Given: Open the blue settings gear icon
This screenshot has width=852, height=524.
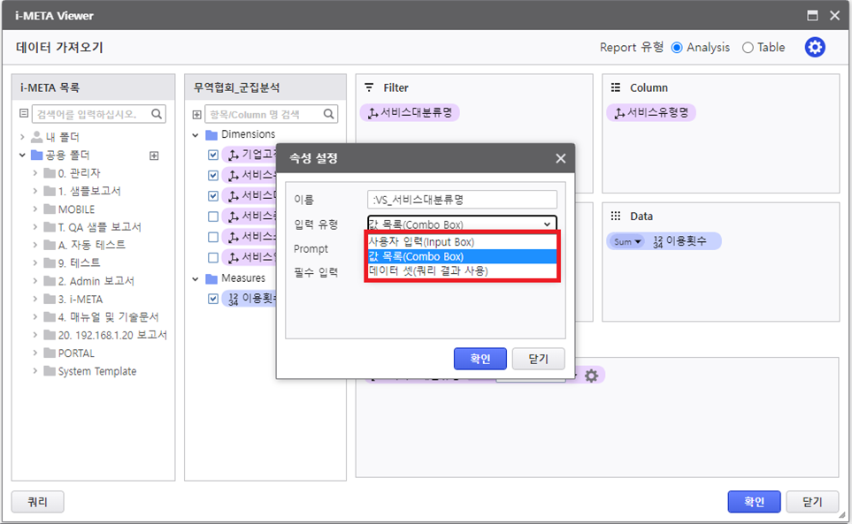Looking at the screenshot, I should [815, 48].
